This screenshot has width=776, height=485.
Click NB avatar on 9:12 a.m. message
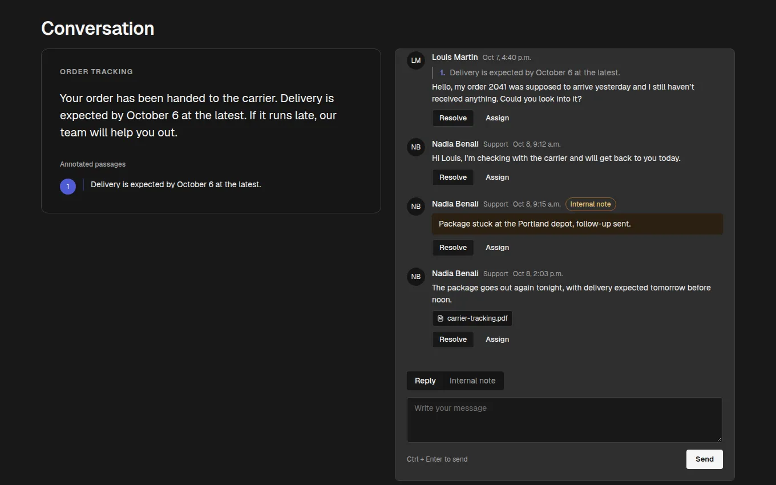coord(416,147)
